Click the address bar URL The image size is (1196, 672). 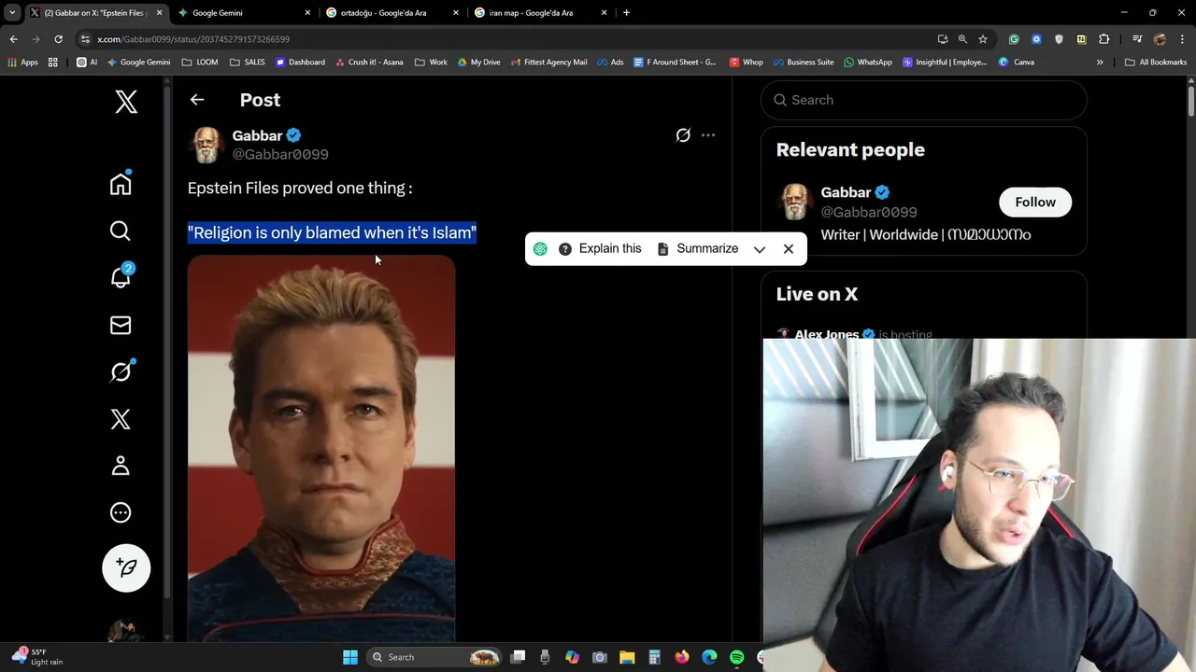click(x=193, y=39)
